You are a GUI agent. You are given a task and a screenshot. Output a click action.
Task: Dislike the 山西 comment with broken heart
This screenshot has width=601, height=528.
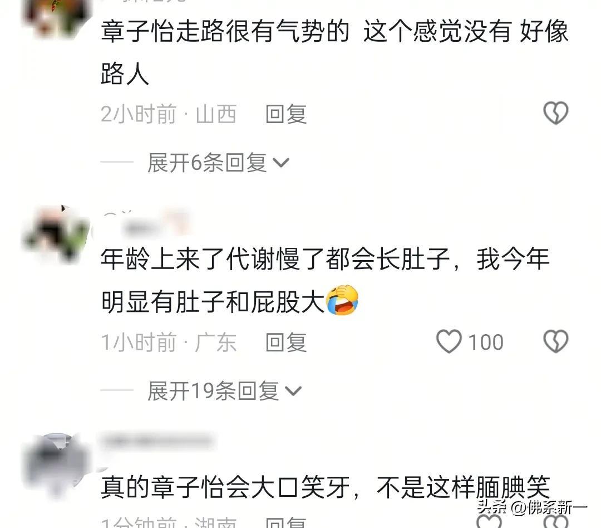(x=555, y=113)
